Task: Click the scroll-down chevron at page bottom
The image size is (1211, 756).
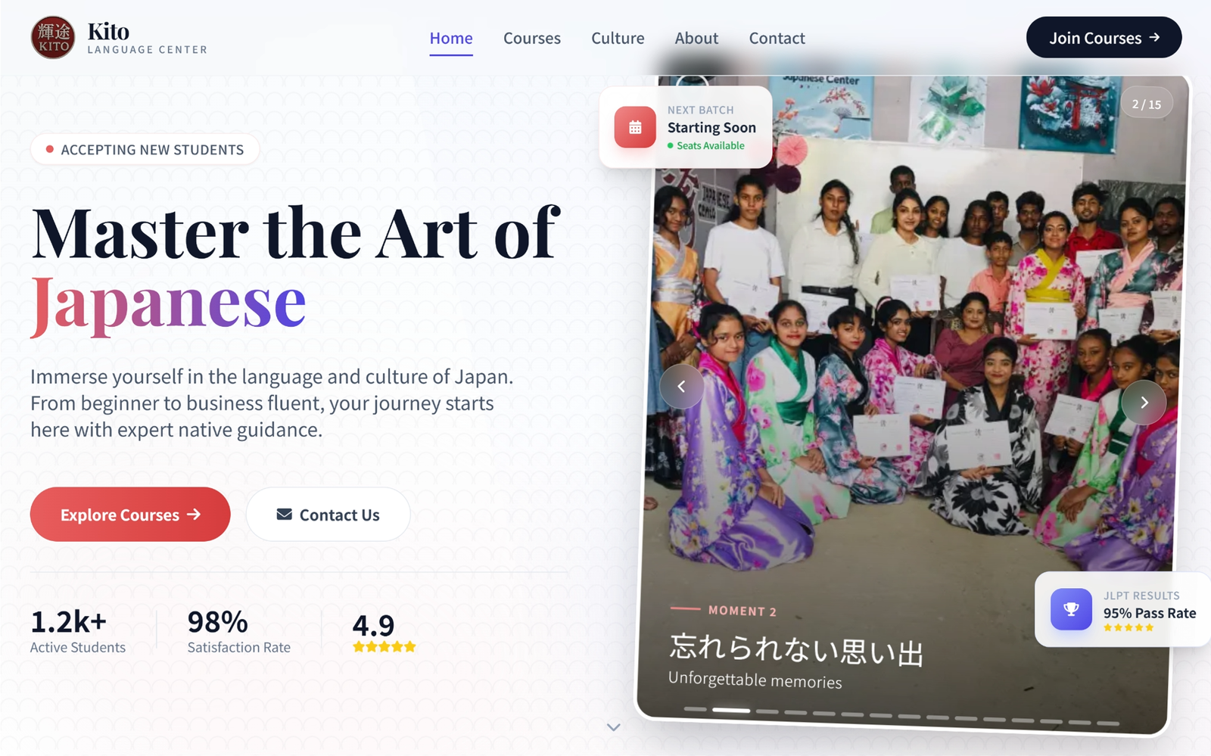Action: click(x=614, y=727)
